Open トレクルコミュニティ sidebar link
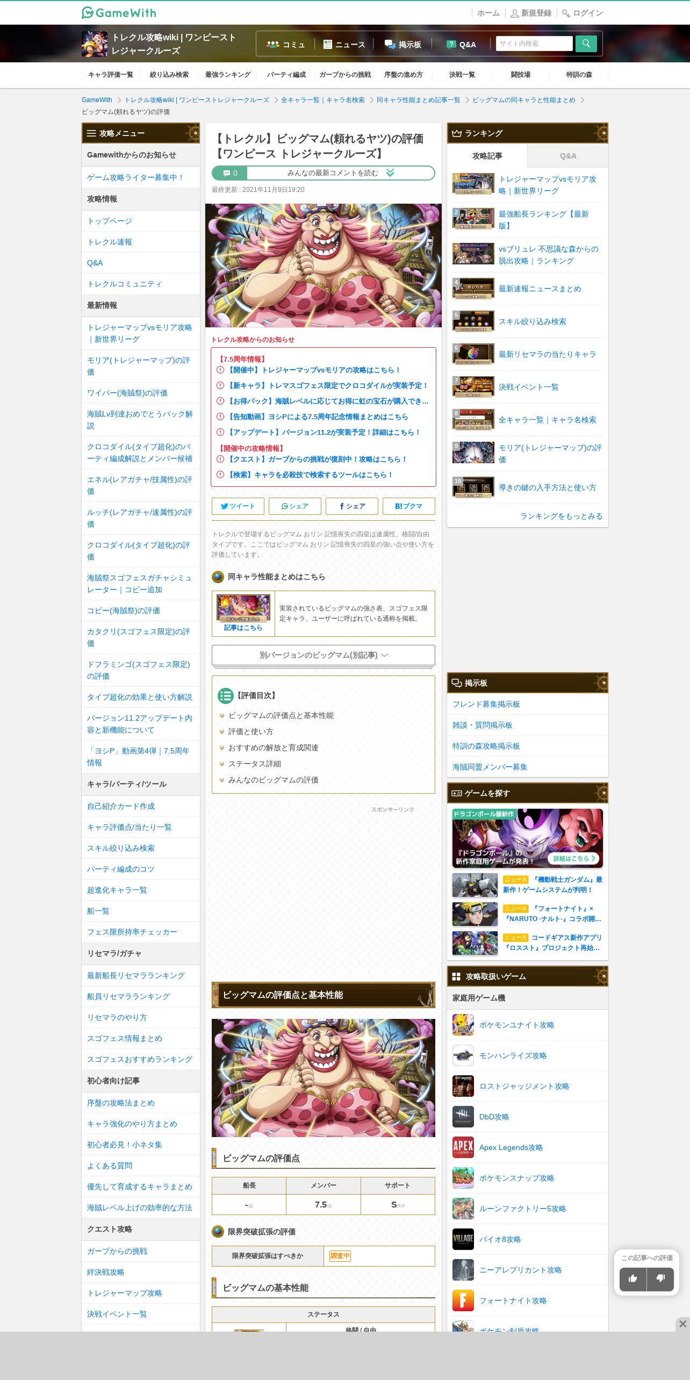Image resolution: width=690 pixels, height=1380 pixels. [x=125, y=284]
